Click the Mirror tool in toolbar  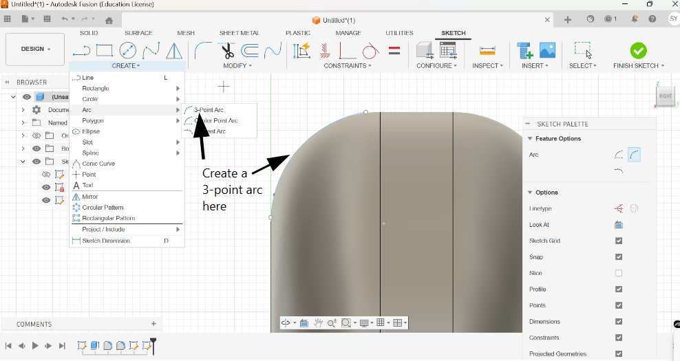174,50
